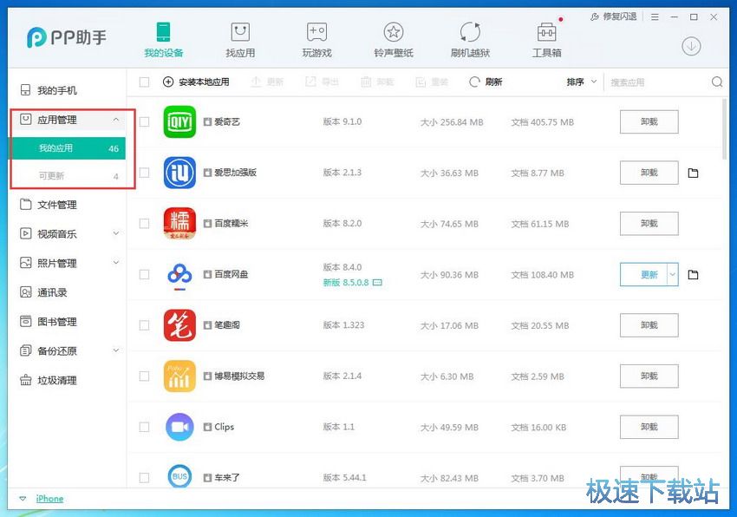This screenshot has height=517, width=737.
Task: Uninstall 爱奇艺 with 卸载 button
Action: tap(649, 121)
